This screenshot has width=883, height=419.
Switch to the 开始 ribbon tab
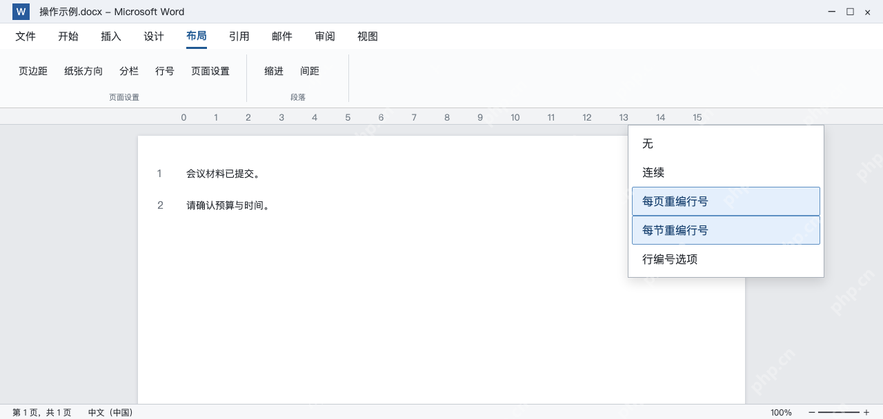point(68,37)
